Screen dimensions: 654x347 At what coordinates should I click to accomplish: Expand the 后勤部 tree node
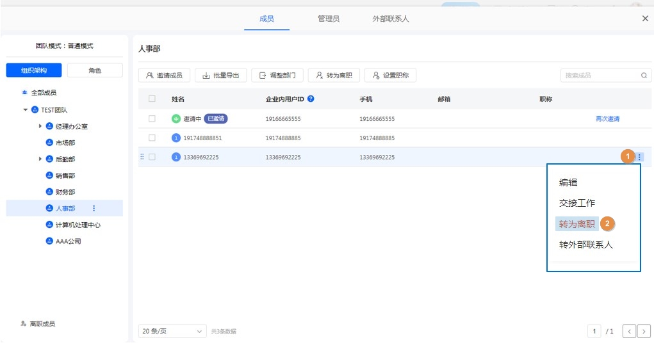click(x=40, y=159)
